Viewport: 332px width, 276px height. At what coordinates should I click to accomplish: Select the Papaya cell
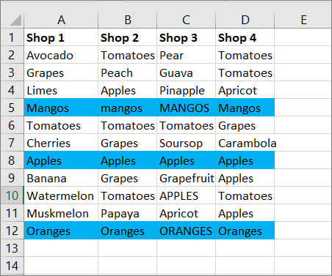coord(127,213)
